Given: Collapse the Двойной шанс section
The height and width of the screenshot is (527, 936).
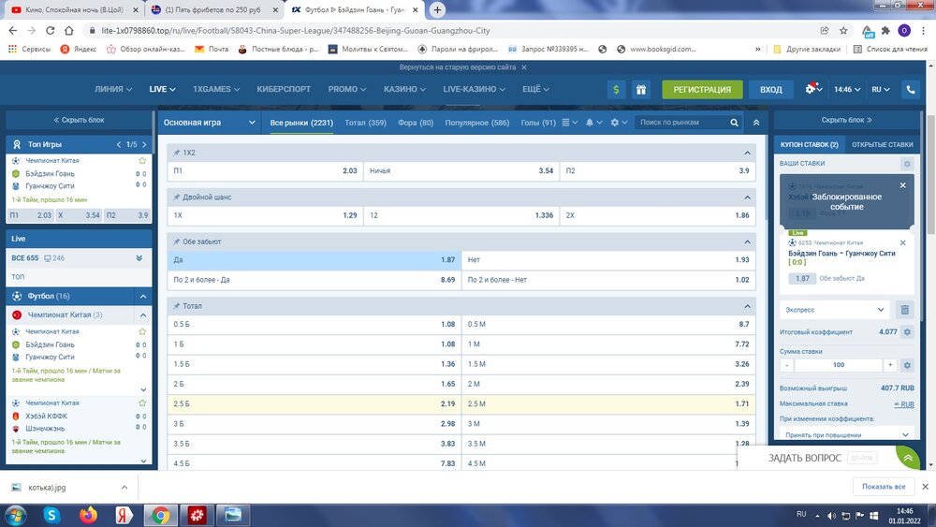Looking at the screenshot, I should [x=747, y=197].
